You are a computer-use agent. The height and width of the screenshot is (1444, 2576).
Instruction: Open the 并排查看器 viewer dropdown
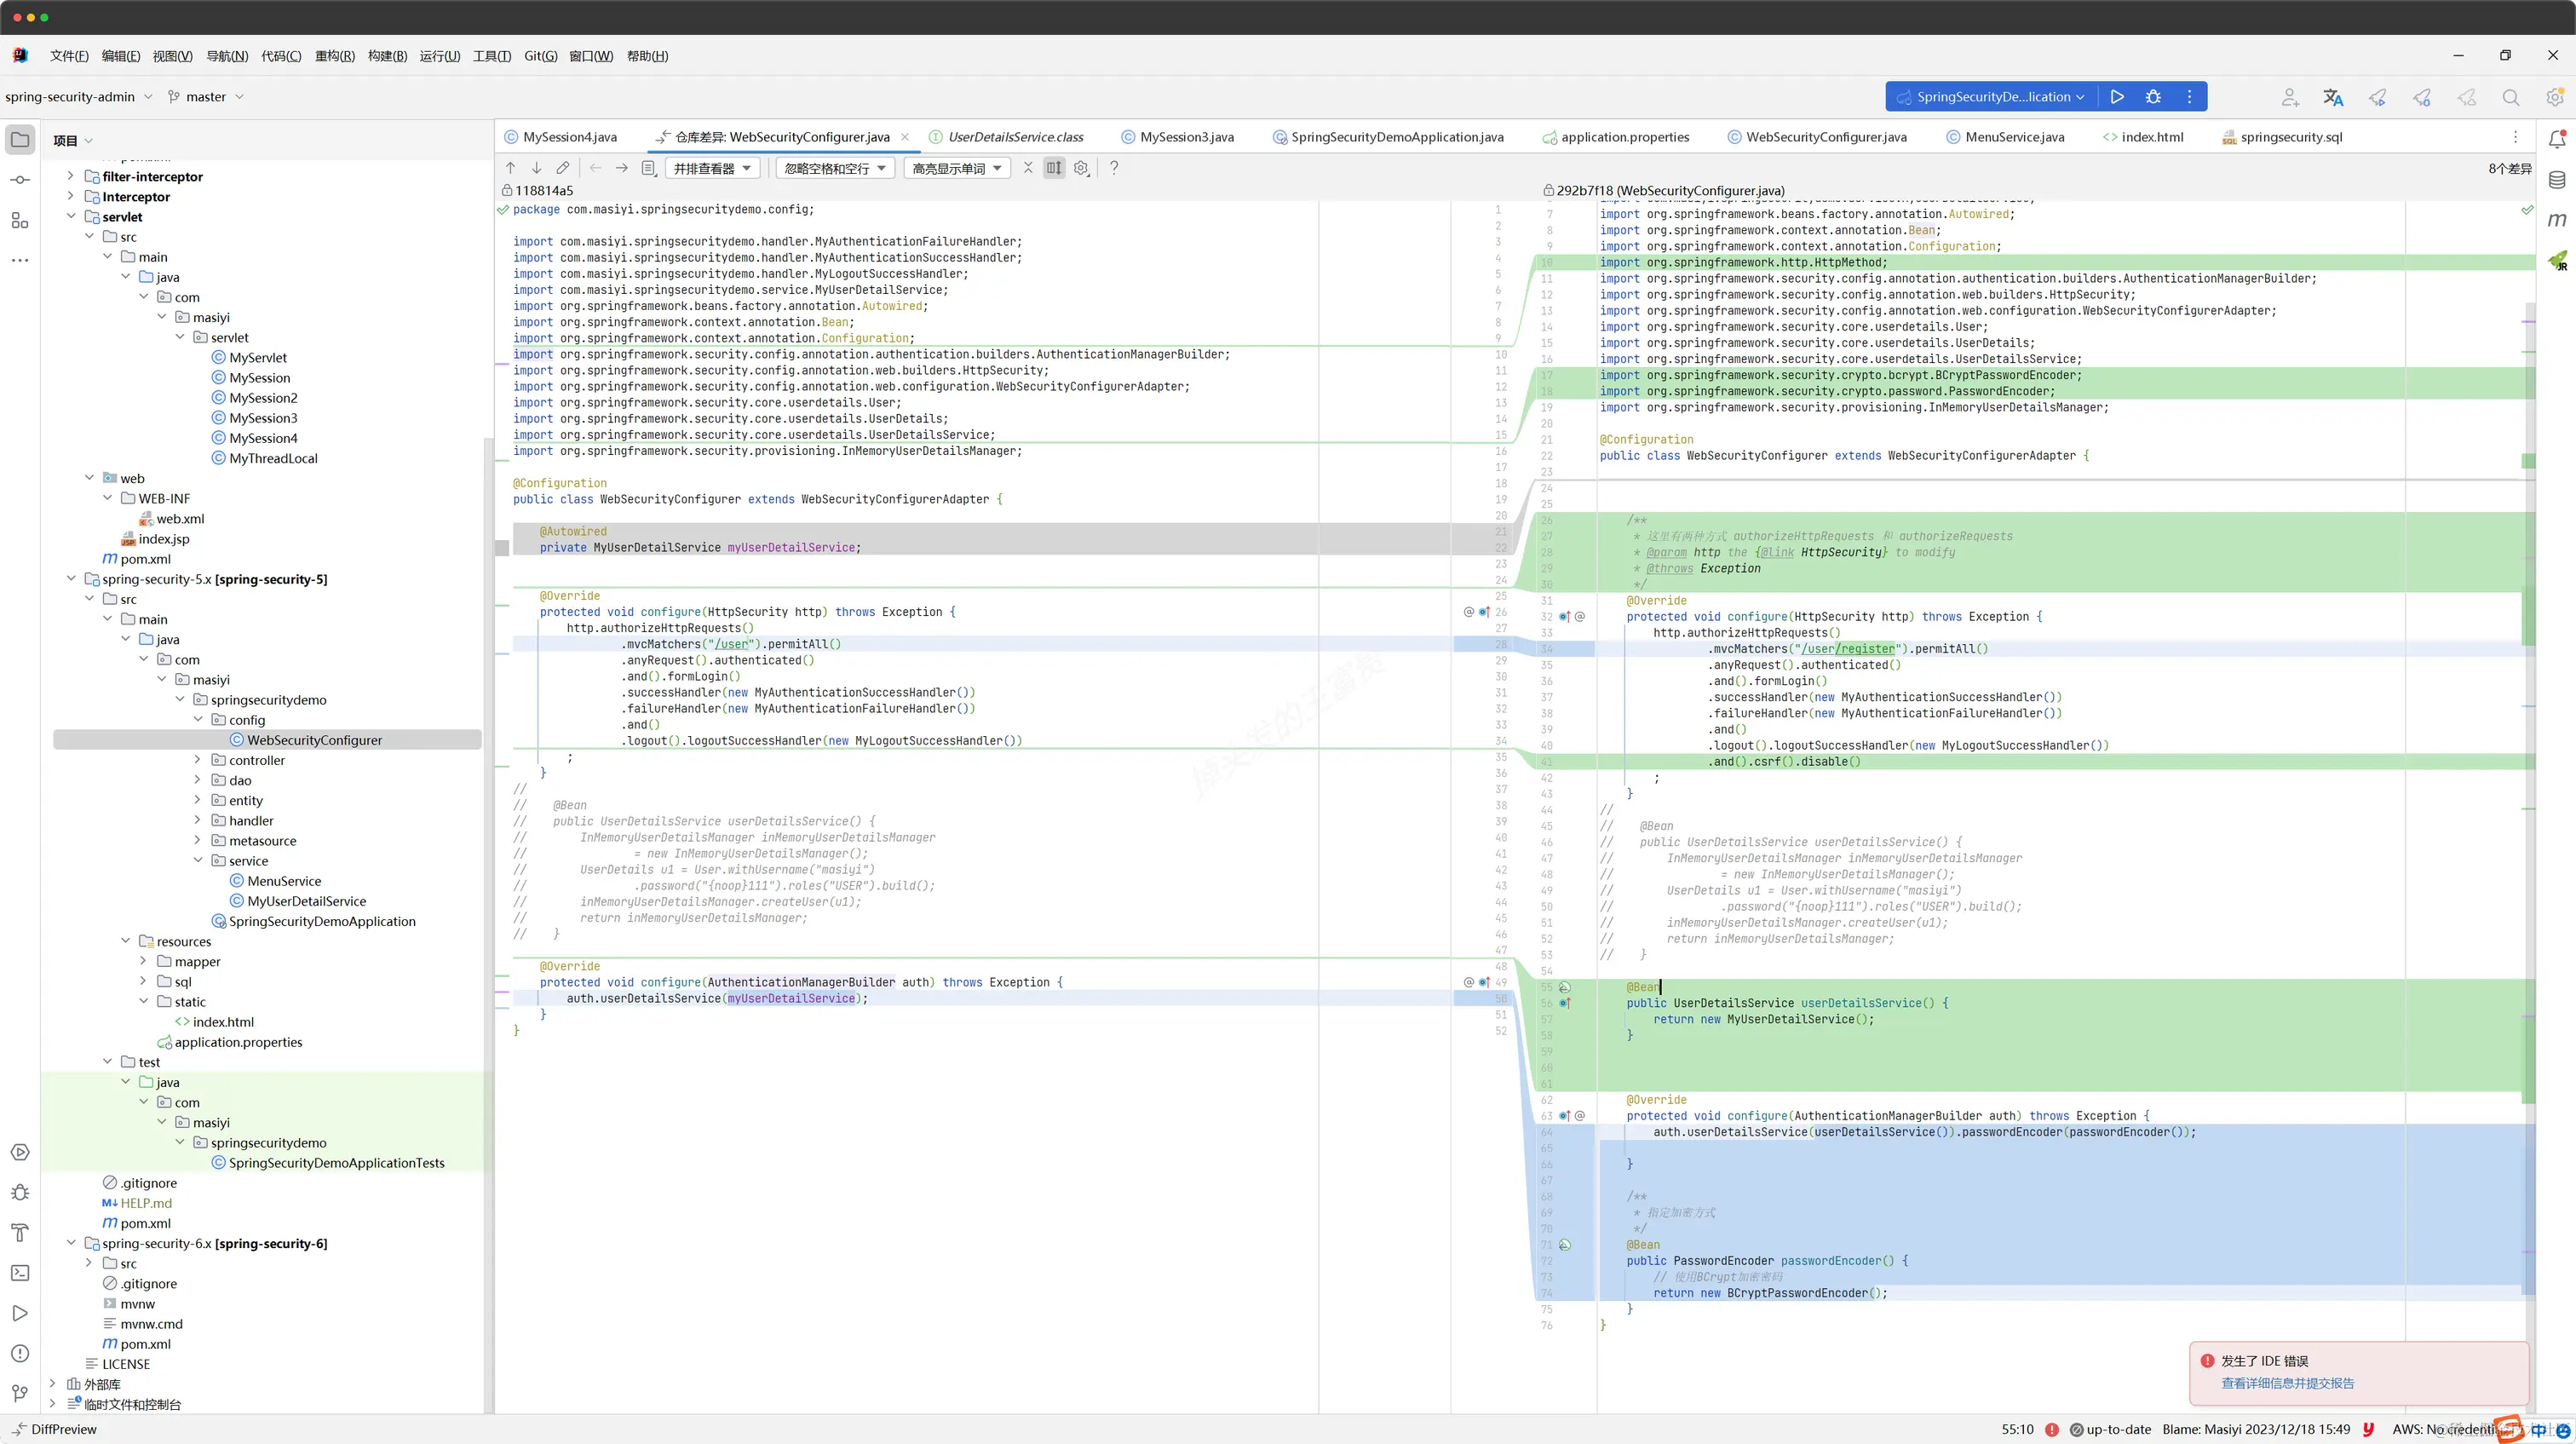pyautogui.click(x=712, y=168)
